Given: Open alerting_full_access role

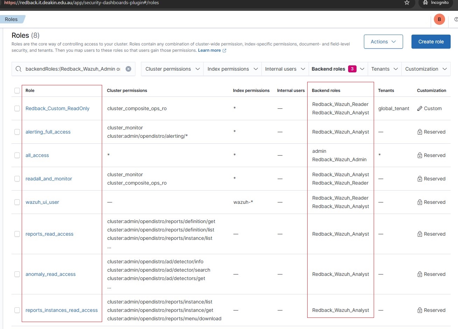Looking at the screenshot, I should (48, 132).
